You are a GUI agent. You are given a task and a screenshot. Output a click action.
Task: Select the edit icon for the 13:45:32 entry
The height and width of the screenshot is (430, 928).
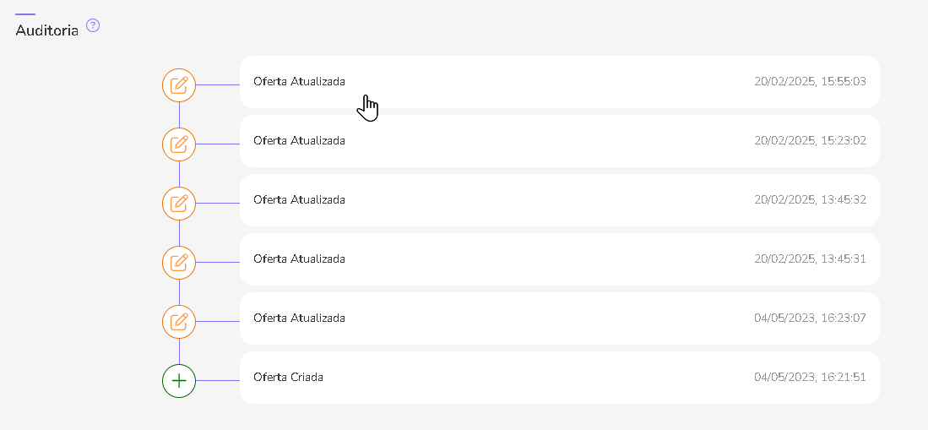179,204
